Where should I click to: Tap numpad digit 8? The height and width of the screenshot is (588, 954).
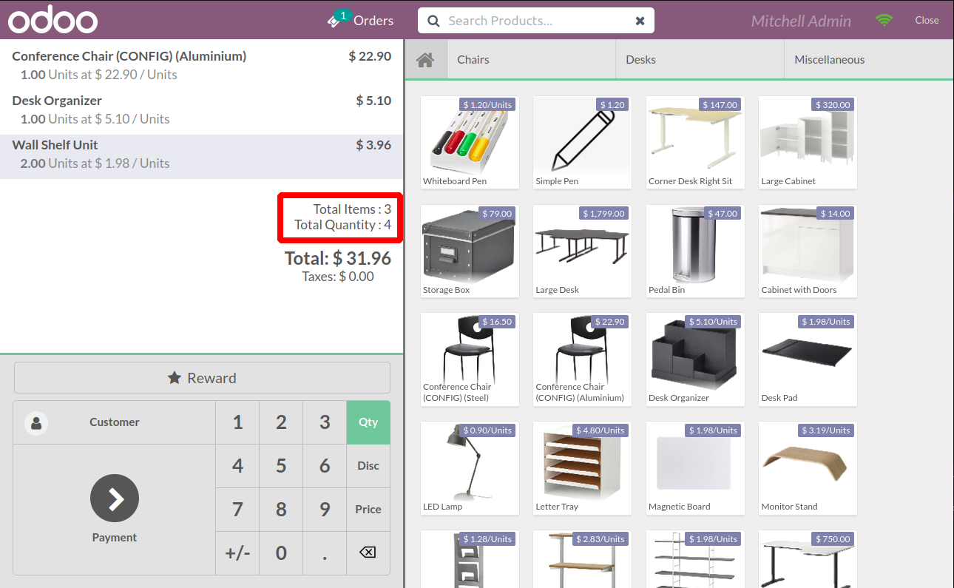tap(281, 510)
